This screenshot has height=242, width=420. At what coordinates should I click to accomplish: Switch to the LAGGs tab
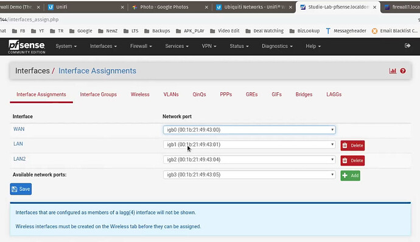click(x=334, y=95)
